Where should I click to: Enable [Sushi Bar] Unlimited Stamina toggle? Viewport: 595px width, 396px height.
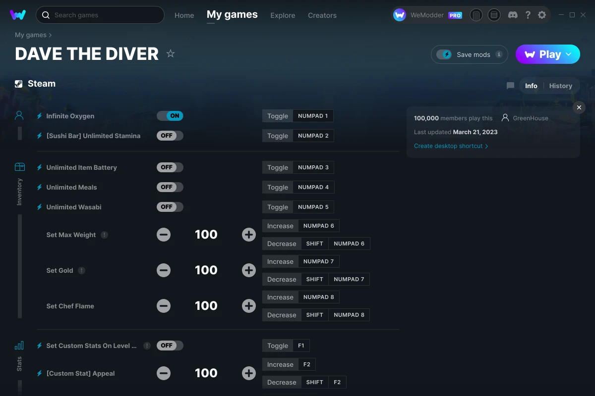[x=170, y=136]
